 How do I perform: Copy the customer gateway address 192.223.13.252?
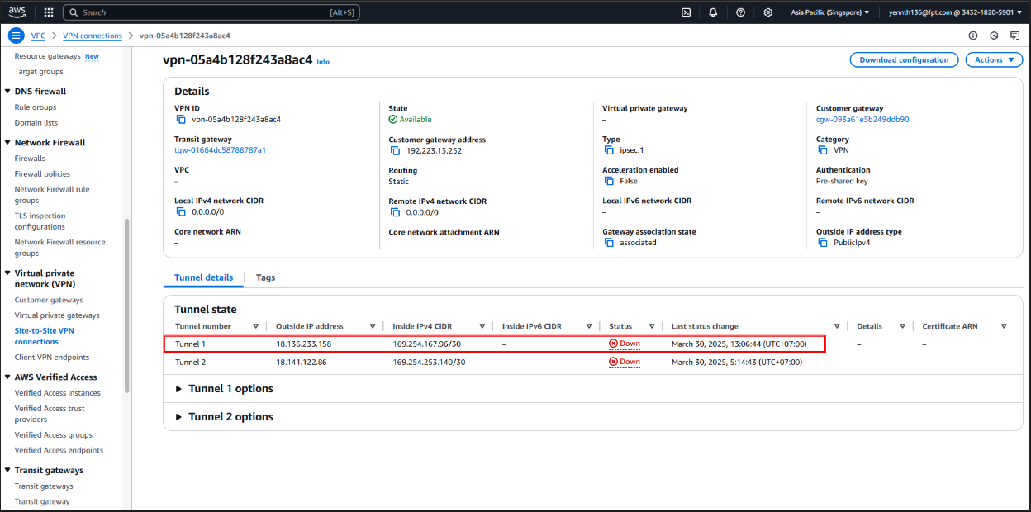[395, 151]
